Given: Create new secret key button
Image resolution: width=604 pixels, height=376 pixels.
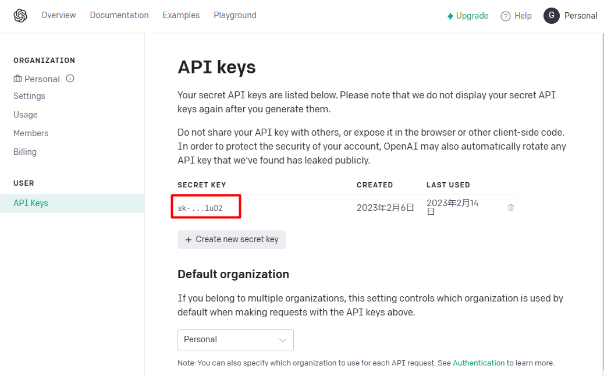Looking at the screenshot, I should 232,239.
